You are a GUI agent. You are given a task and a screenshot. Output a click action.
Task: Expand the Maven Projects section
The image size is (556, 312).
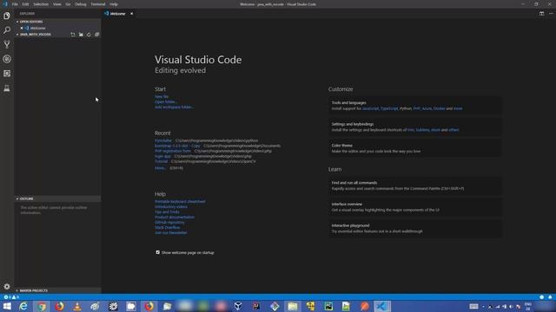(58, 290)
